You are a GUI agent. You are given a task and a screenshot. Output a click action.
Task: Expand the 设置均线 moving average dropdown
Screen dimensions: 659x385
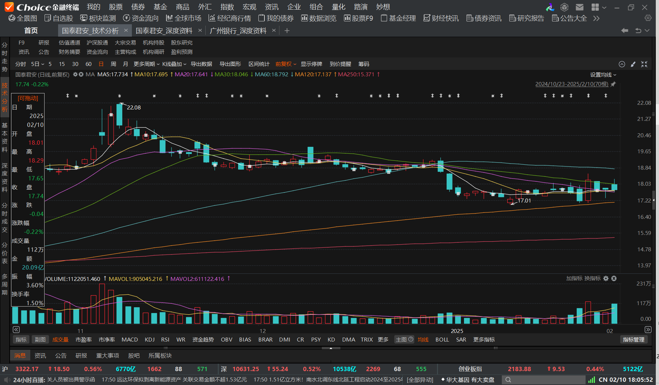(603, 75)
